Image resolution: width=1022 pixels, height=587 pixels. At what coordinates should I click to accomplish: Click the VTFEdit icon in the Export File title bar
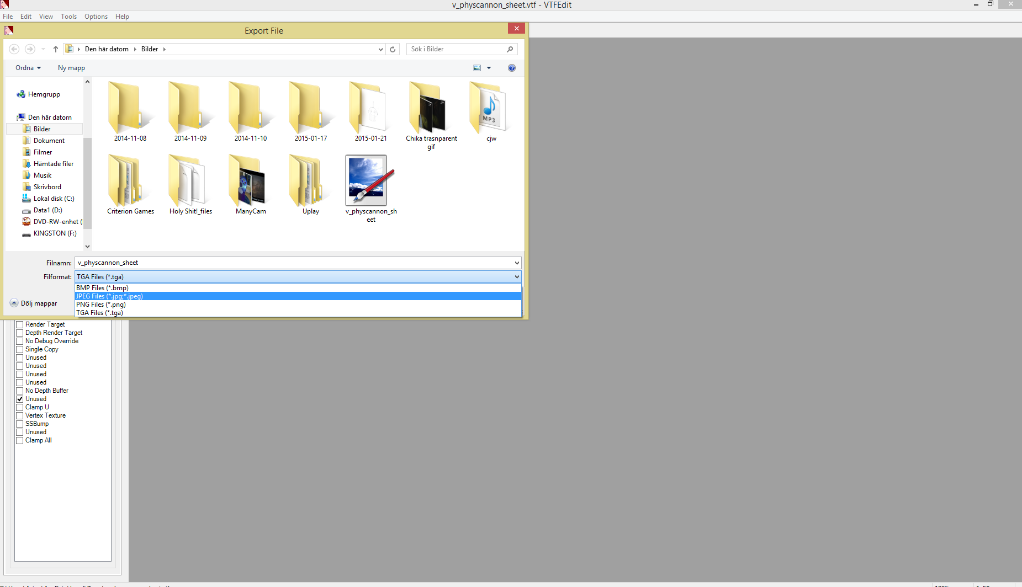pos(9,30)
